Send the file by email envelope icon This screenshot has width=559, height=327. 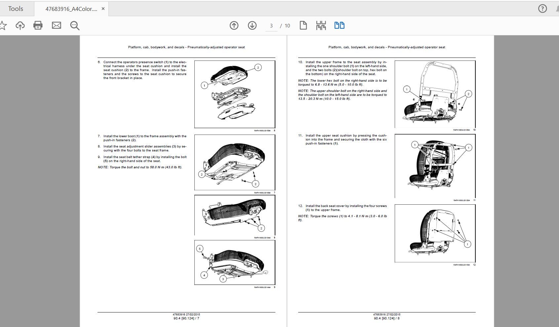(x=57, y=25)
